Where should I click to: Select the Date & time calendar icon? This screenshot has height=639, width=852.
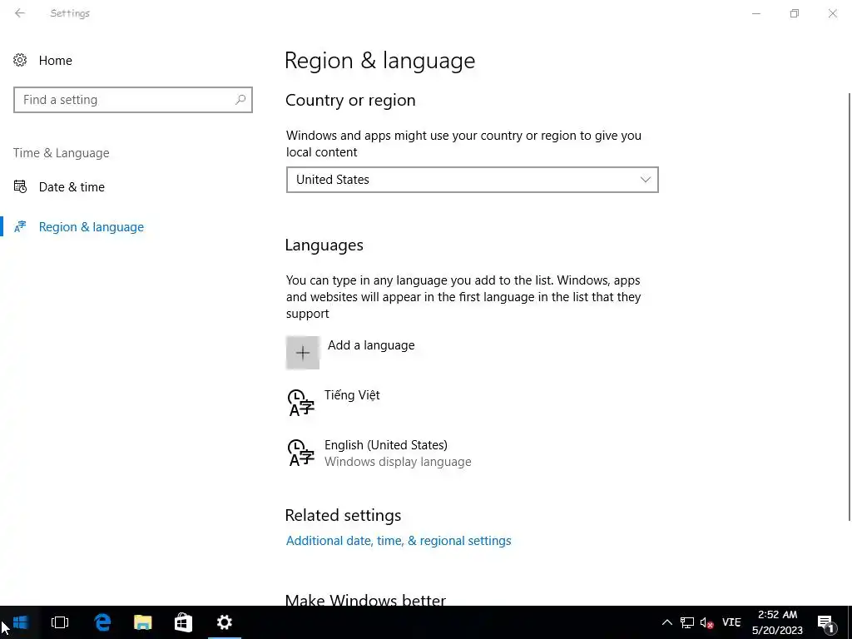[x=20, y=187]
